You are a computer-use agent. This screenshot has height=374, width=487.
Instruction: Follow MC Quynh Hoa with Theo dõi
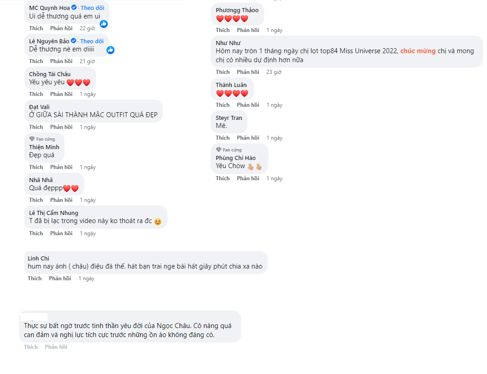[92, 8]
